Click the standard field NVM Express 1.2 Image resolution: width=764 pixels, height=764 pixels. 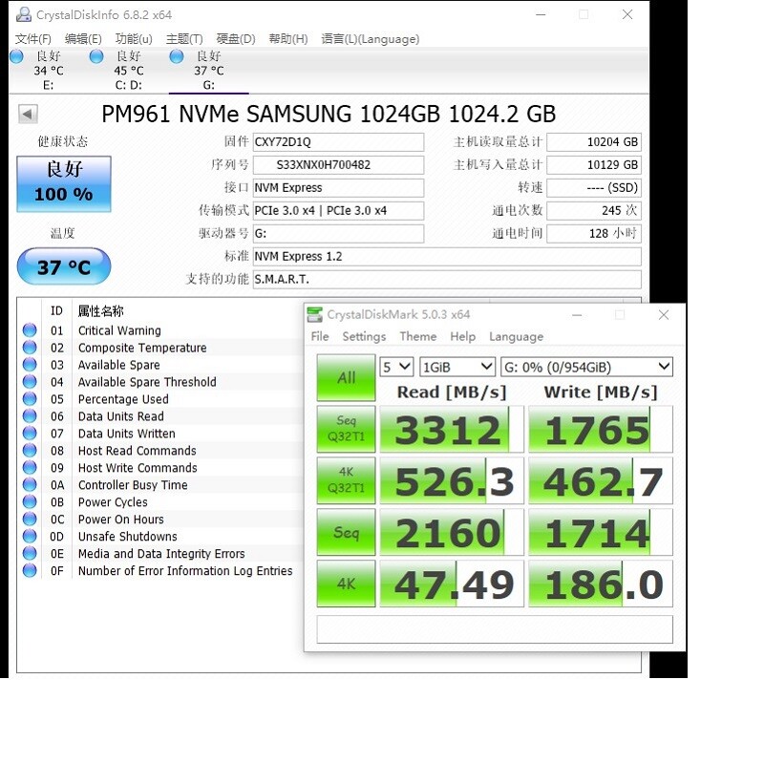(x=447, y=256)
